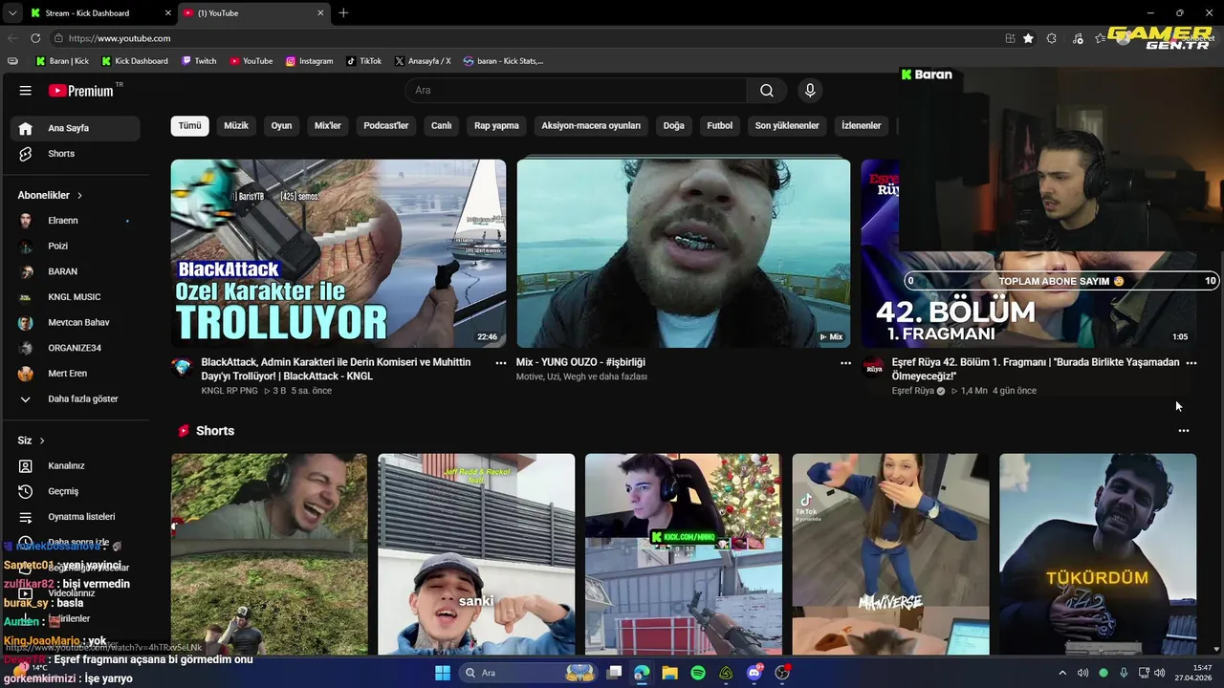Open the tab search dropdown arrow

[x=11, y=12]
